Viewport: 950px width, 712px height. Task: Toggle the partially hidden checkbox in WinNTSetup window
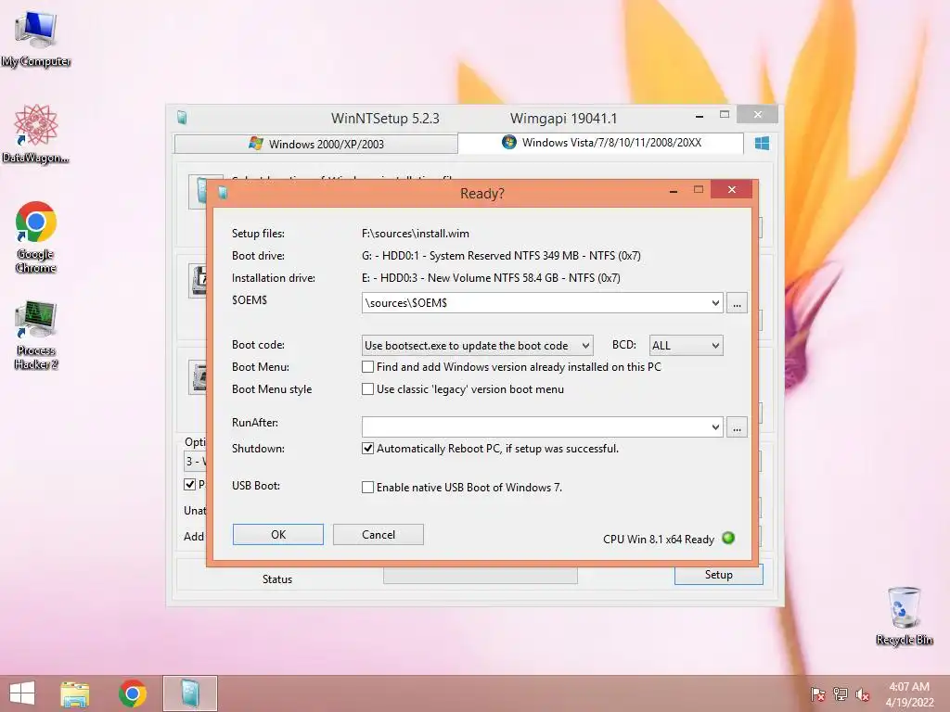tap(189, 484)
